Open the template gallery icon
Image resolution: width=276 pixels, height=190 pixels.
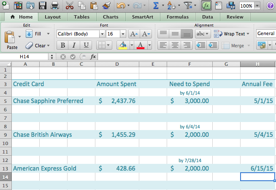coord(18,5)
